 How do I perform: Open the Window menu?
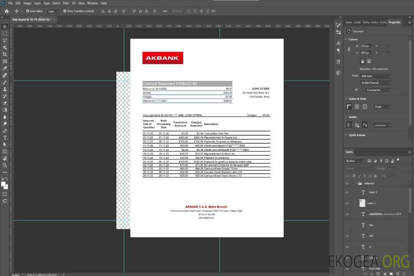pyautogui.click(x=92, y=3)
